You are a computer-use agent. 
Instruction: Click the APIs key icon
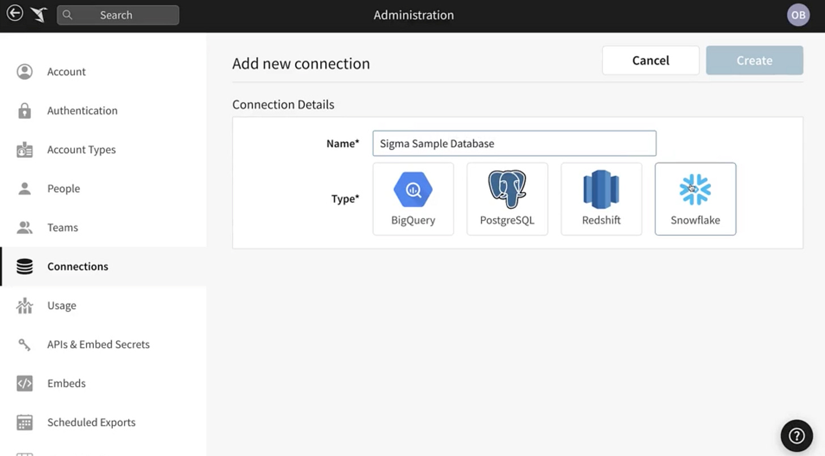click(24, 344)
